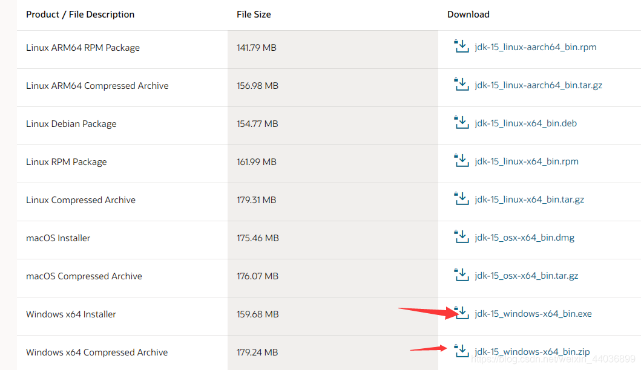The width and height of the screenshot is (641, 370).
Task: Select Linux ARM64 Compressed Archive text
Action: click(97, 86)
